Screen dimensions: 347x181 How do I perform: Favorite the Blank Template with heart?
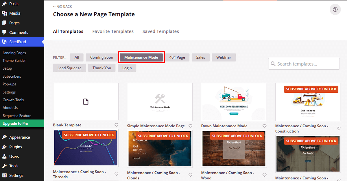click(117, 125)
